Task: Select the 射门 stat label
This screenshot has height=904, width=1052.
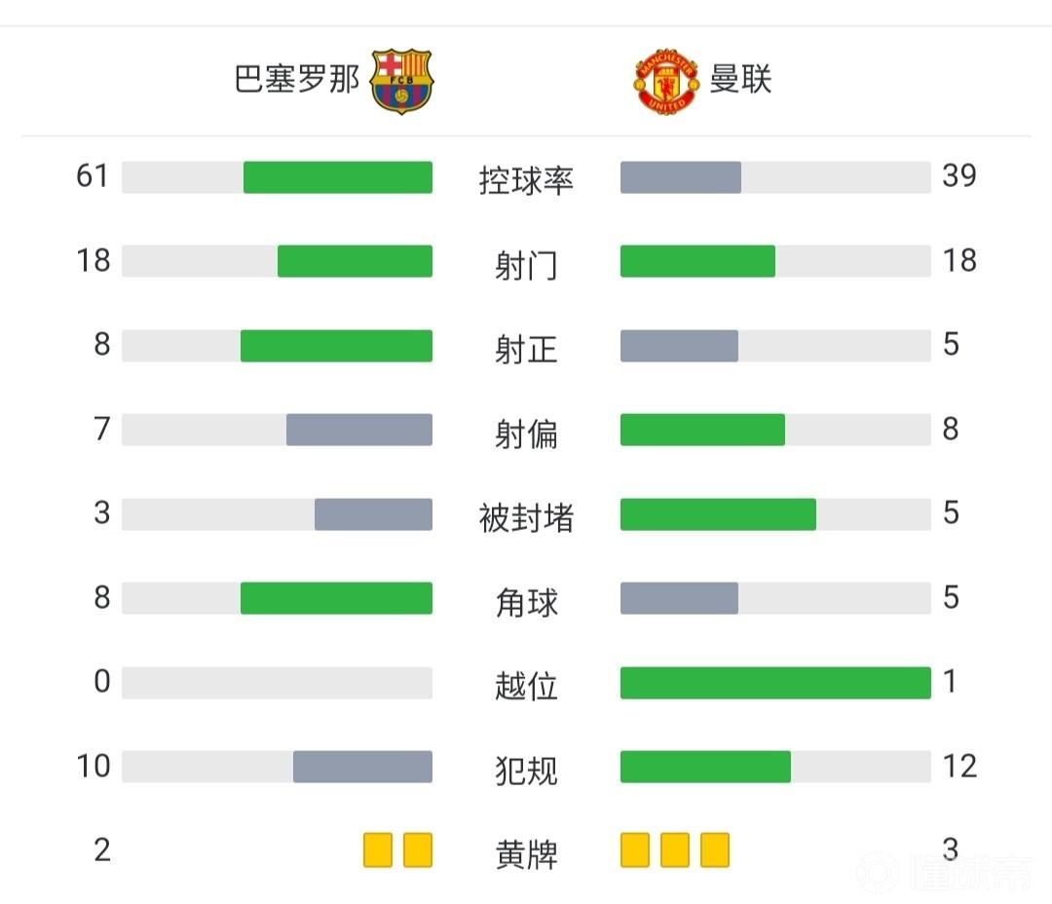Action: click(x=526, y=264)
